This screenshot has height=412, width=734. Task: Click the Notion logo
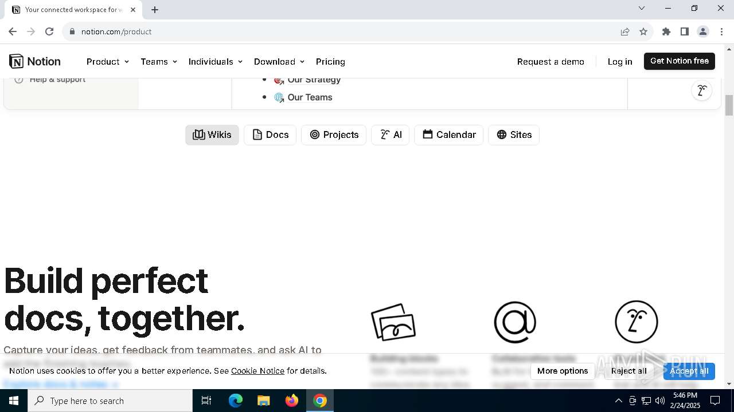pos(35,61)
